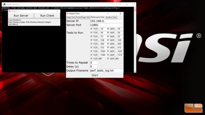Image resolution: width=205 pixels, height=115 pixels.
Task: Switch to the Single Test tab
Action: pos(71,17)
